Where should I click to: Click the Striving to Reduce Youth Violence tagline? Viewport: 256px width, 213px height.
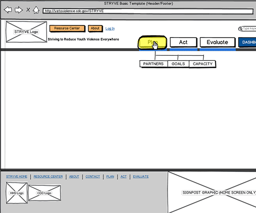tap(83, 39)
